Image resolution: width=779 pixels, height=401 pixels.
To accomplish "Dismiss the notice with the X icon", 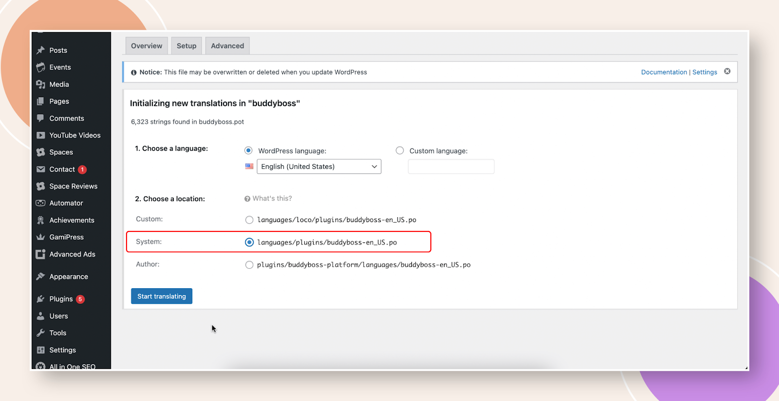I will click(x=727, y=71).
